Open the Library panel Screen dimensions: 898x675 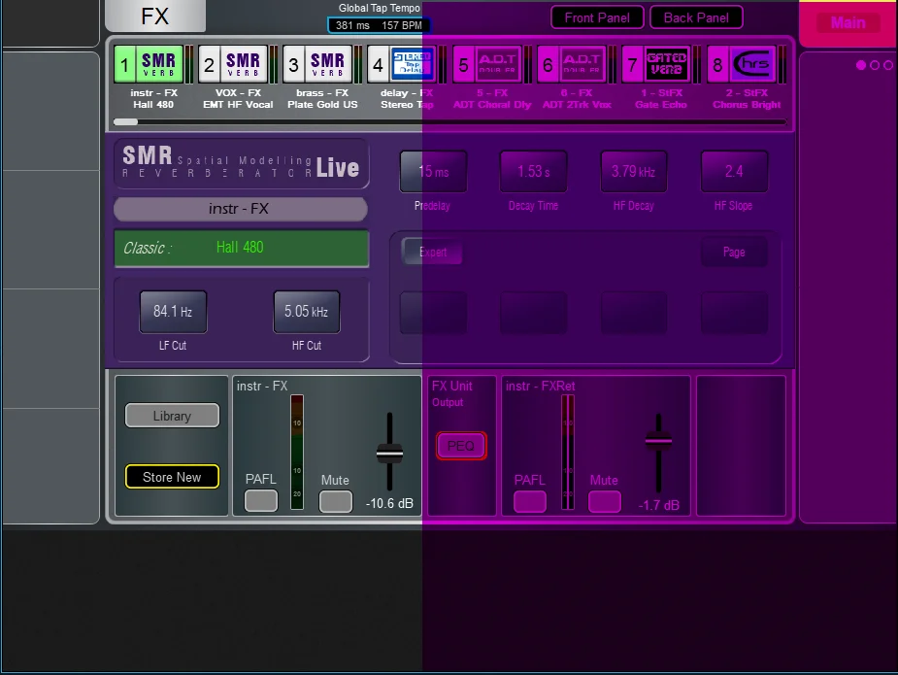click(x=172, y=416)
